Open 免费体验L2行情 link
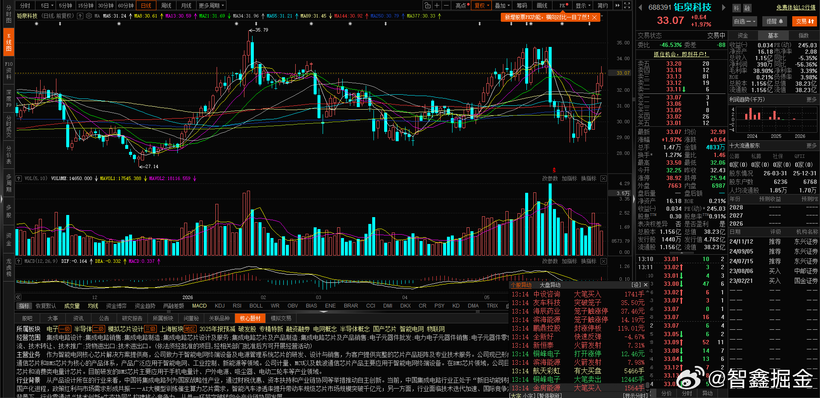This screenshot has width=820, height=398. 796,8
